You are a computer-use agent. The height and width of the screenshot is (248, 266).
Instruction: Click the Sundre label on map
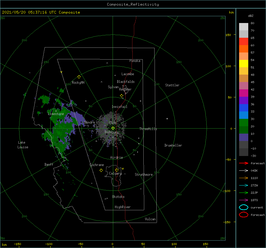click(x=90, y=122)
